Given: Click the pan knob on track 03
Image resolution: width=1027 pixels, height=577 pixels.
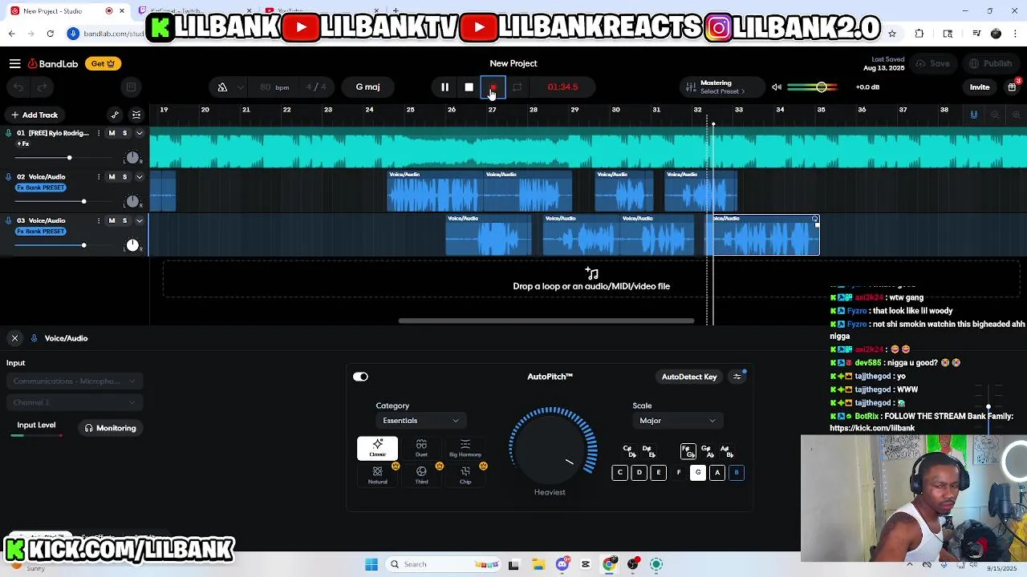Looking at the screenshot, I should point(132,244).
